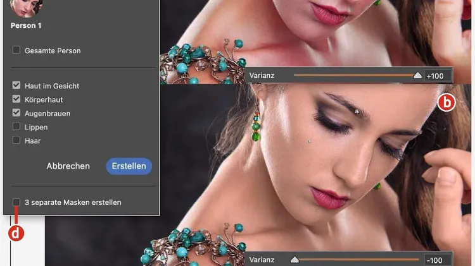Click the upper Varianz slider handle
475x266 pixels.
coord(417,75)
